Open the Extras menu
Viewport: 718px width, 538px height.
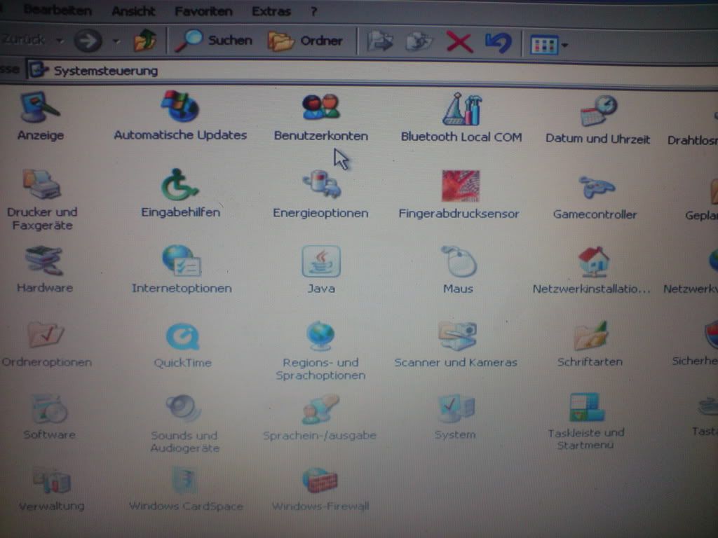click(x=271, y=11)
